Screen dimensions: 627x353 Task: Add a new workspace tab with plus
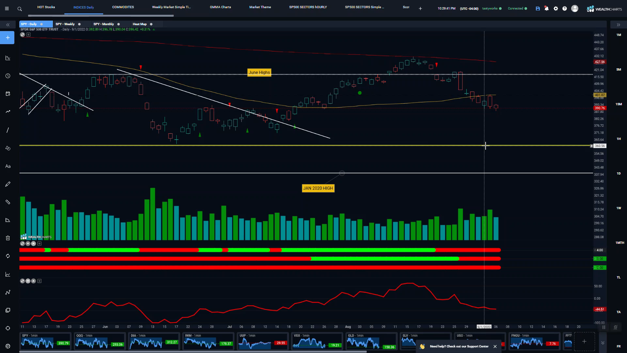(x=420, y=8)
